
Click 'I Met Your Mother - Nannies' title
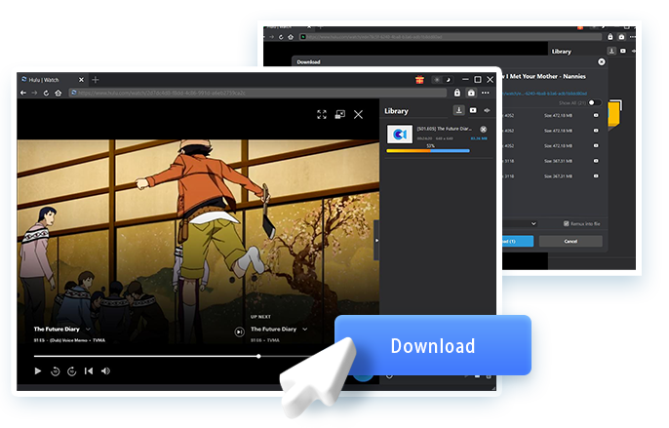(546, 76)
